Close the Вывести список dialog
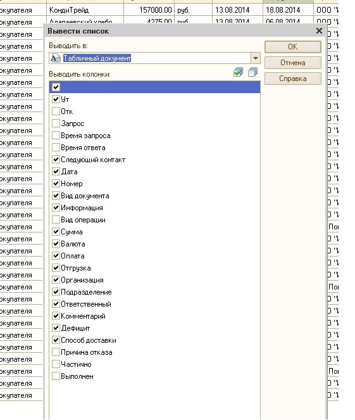The height and width of the screenshot is (420, 355). pyautogui.click(x=319, y=31)
